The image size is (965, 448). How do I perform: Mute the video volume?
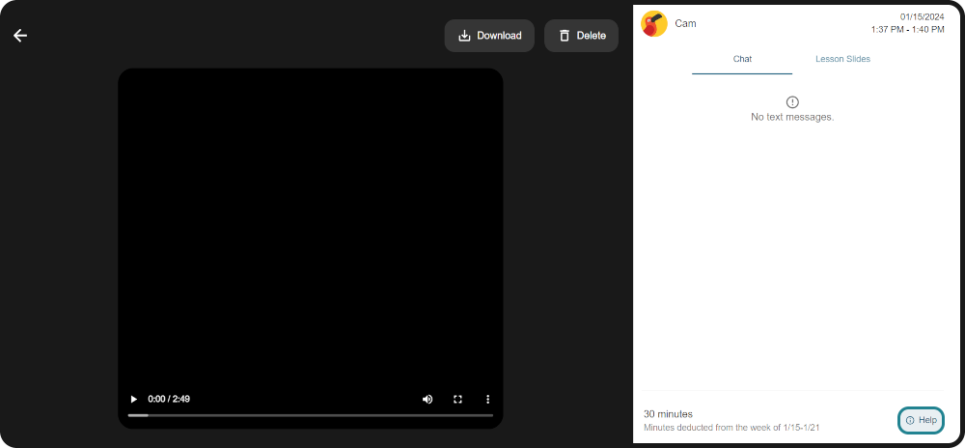[427, 399]
